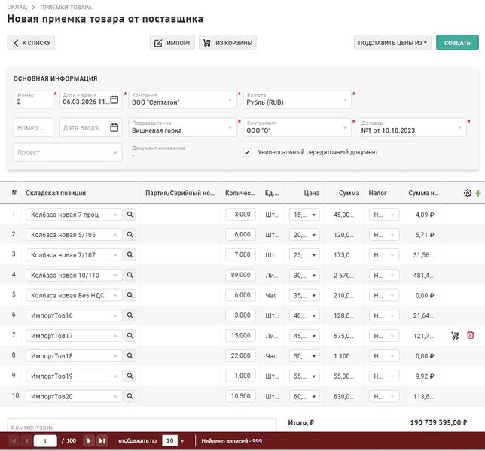Expand Валюта dropdown Рубль (RUB)
This screenshot has width=485, height=451.
tap(345, 100)
